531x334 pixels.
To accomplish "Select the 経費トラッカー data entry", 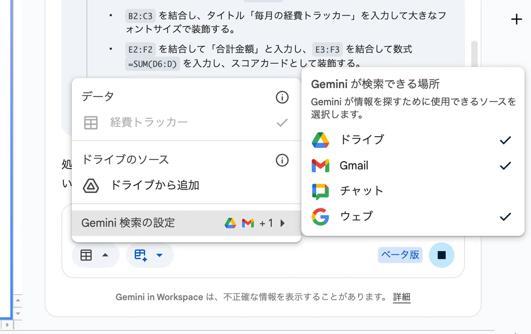I will pyautogui.click(x=186, y=123).
